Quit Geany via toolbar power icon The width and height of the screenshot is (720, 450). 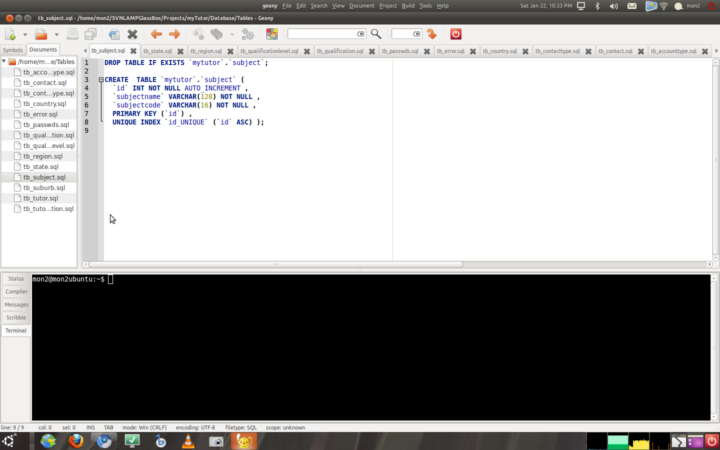[455, 34]
